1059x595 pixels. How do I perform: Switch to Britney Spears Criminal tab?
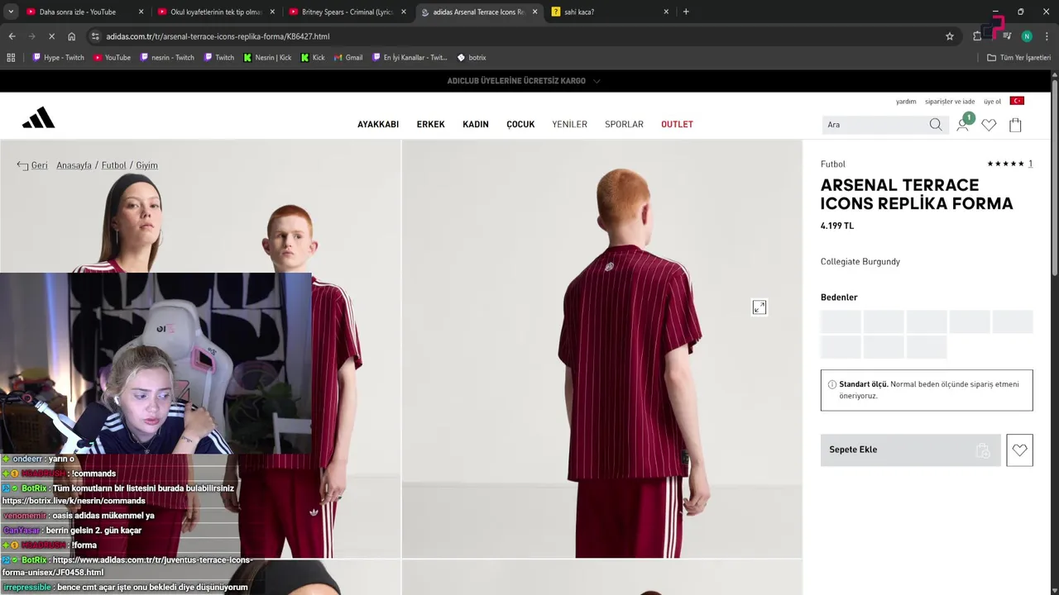coord(347,12)
